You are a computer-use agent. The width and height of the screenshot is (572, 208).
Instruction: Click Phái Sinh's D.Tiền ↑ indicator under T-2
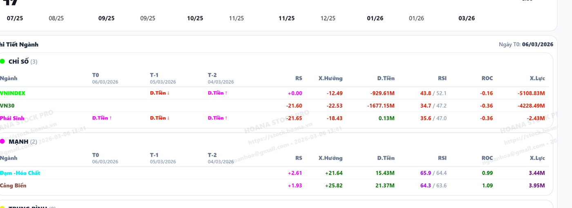(x=217, y=118)
